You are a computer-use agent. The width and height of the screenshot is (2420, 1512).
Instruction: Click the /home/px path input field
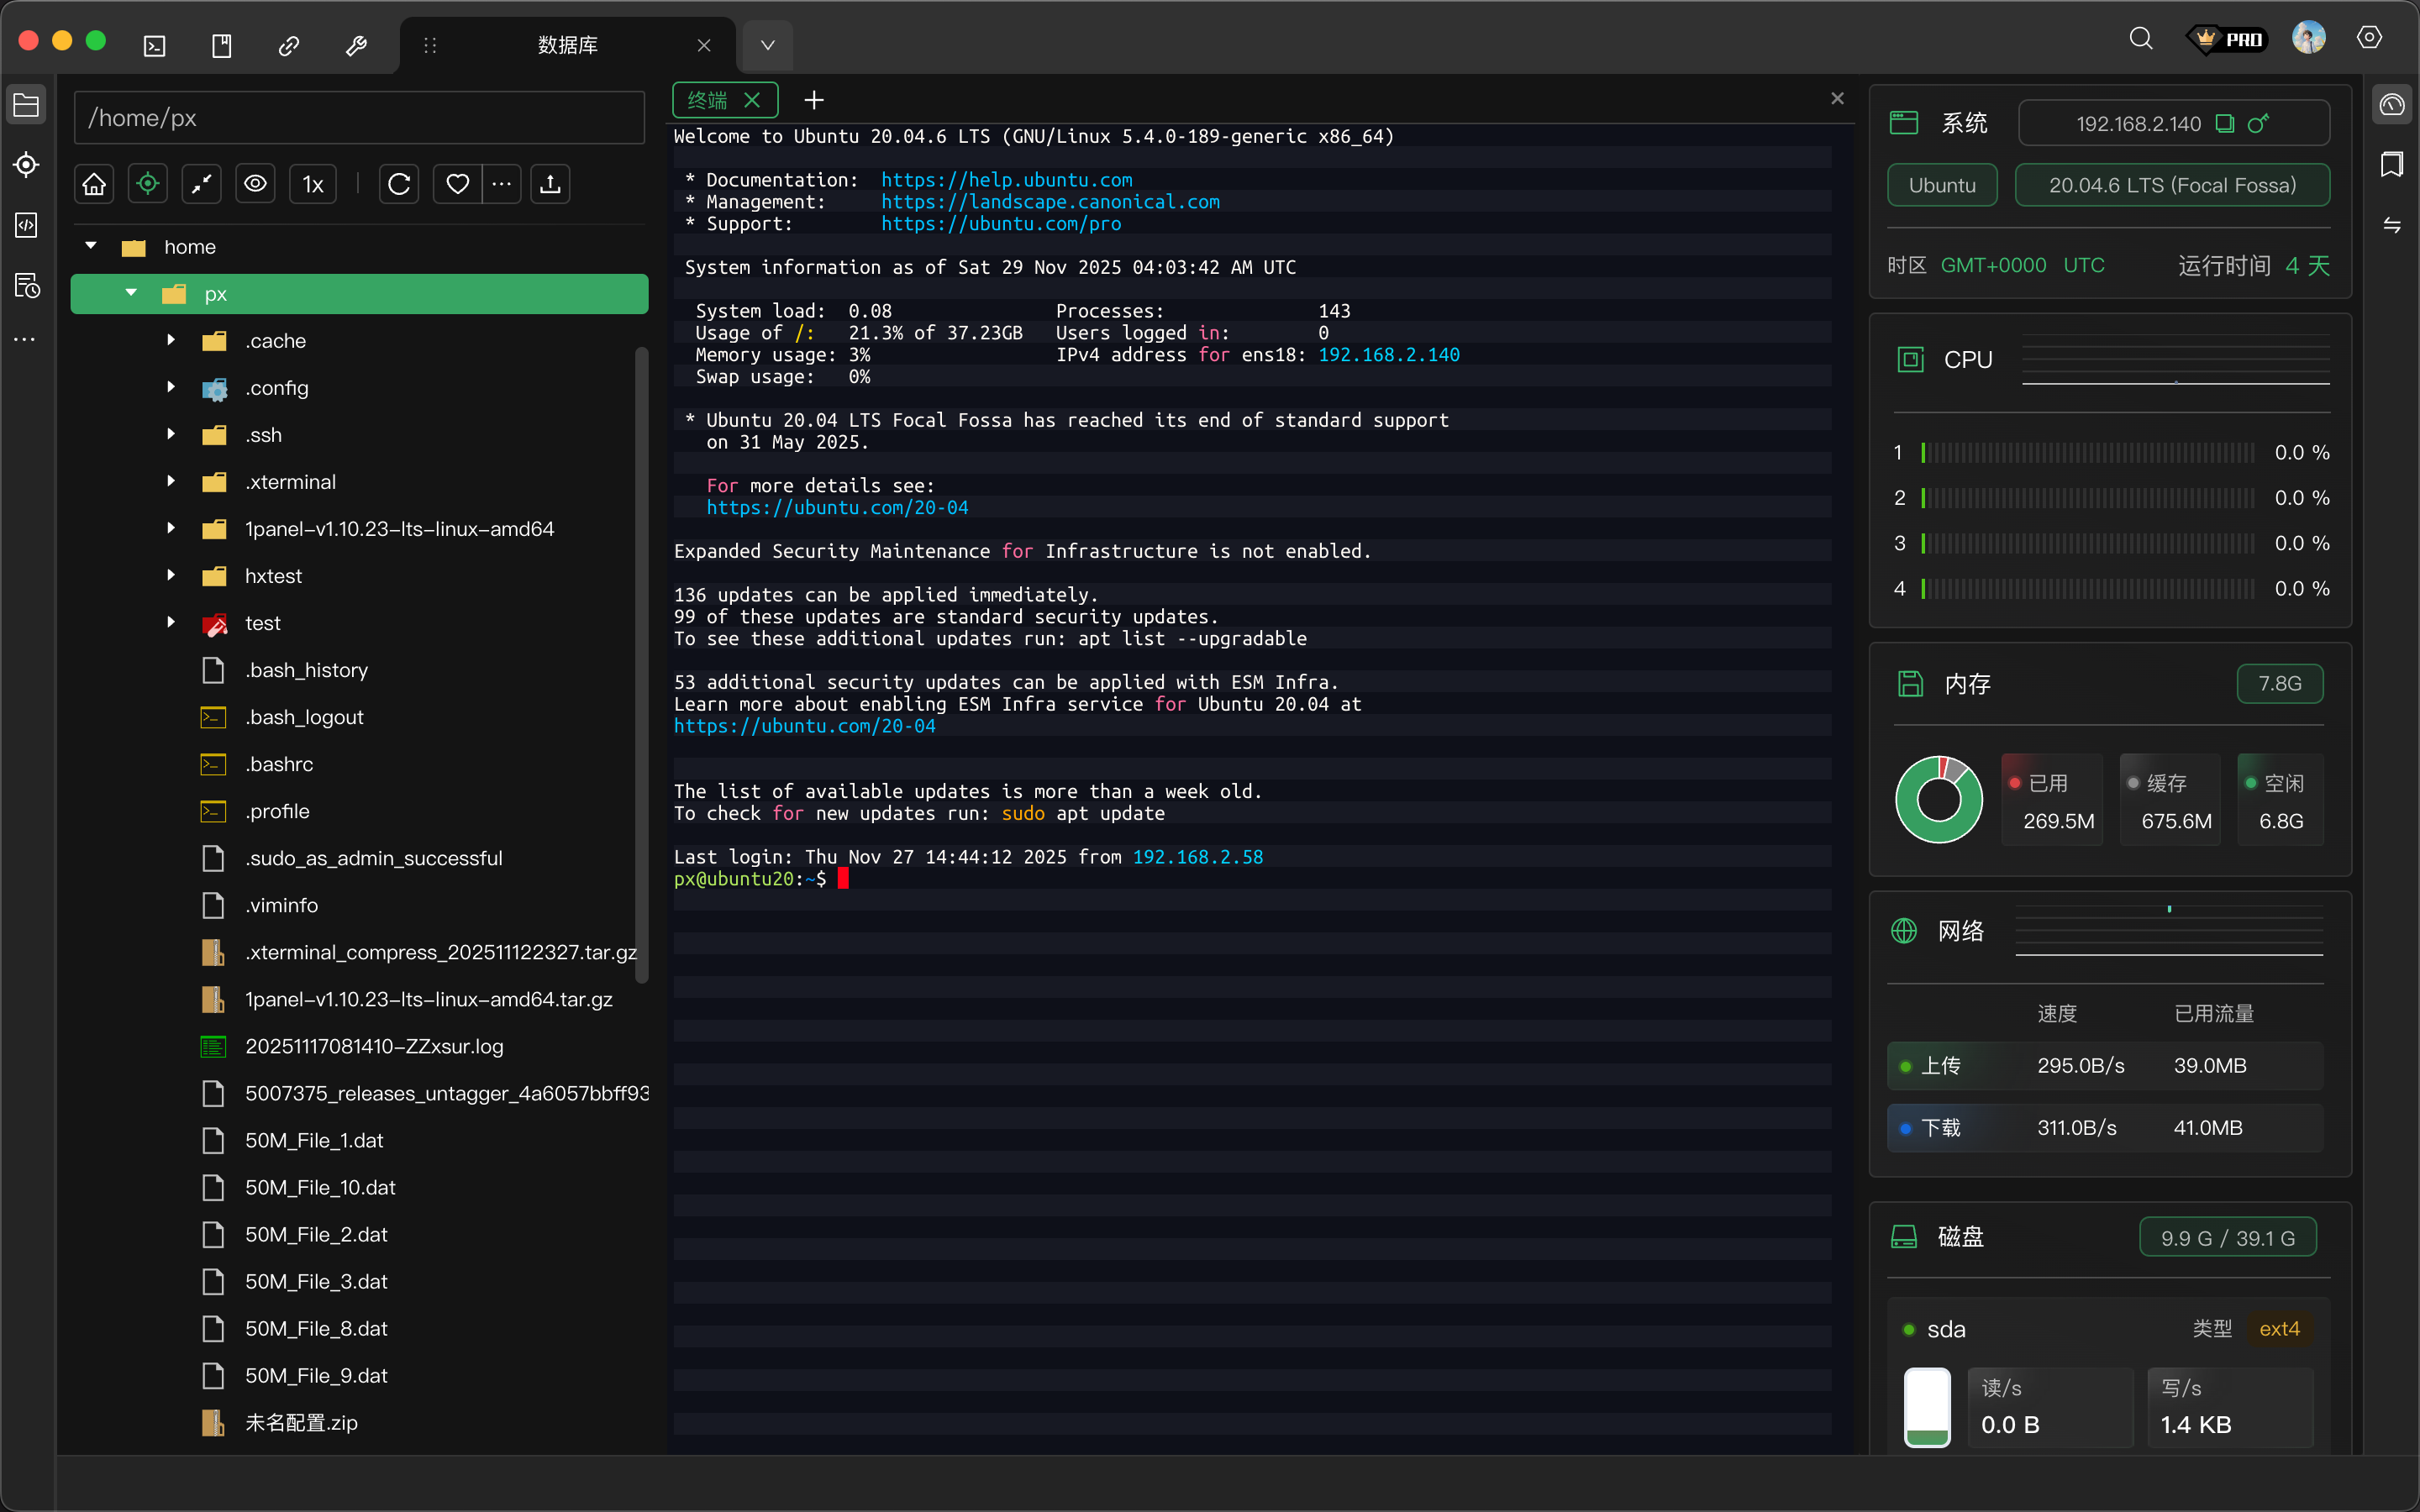coord(359,118)
